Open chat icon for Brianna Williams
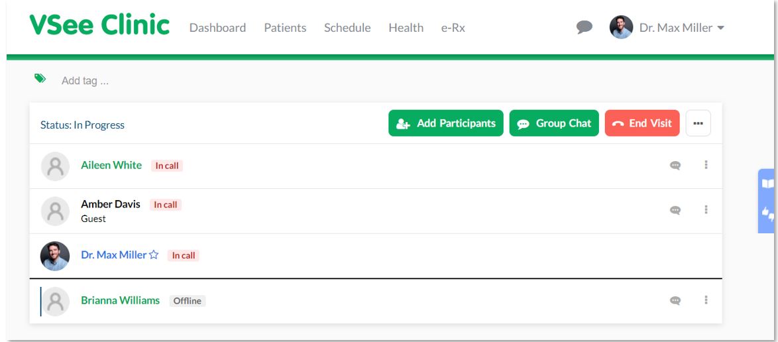This screenshot has height=342, width=778. (675, 300)
